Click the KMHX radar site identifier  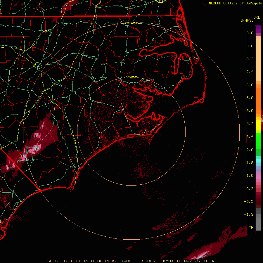168,261
